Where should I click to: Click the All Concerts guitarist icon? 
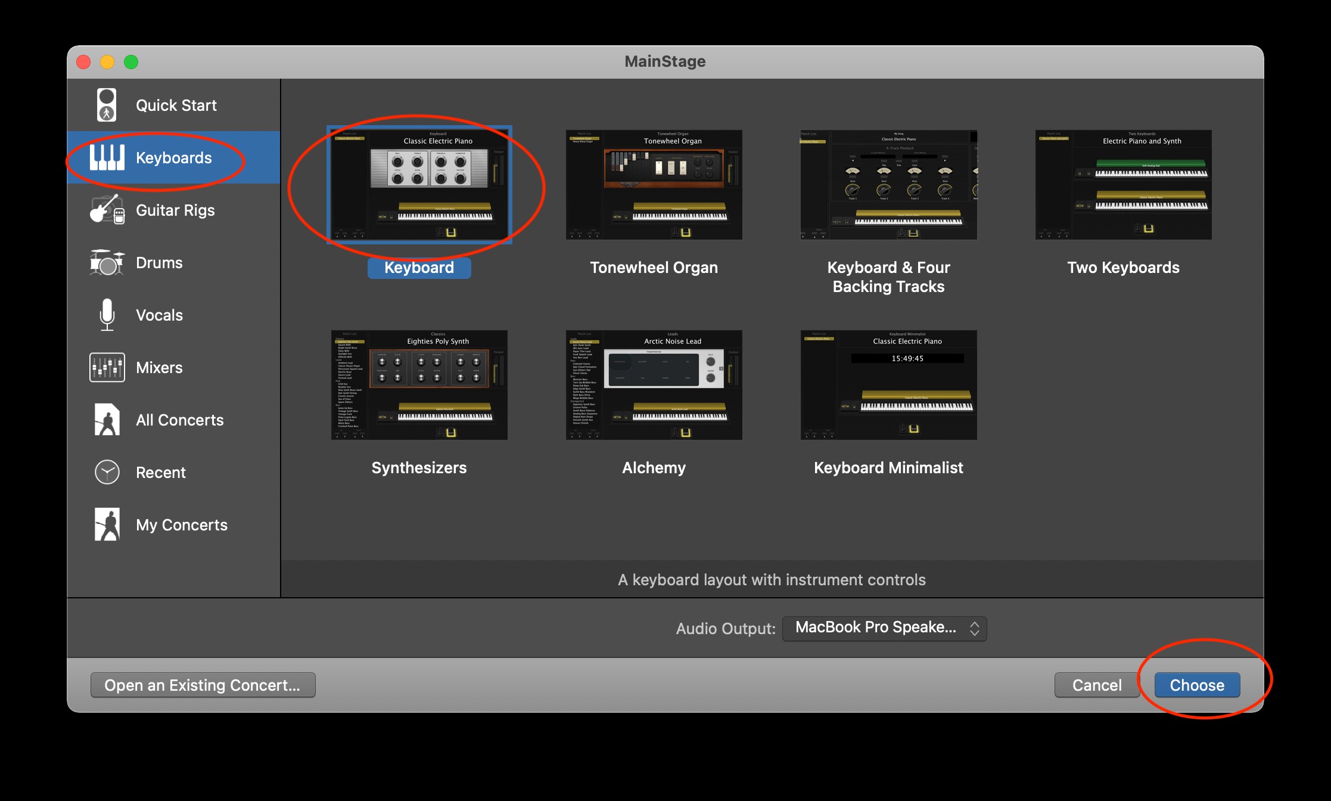(107, 420)
